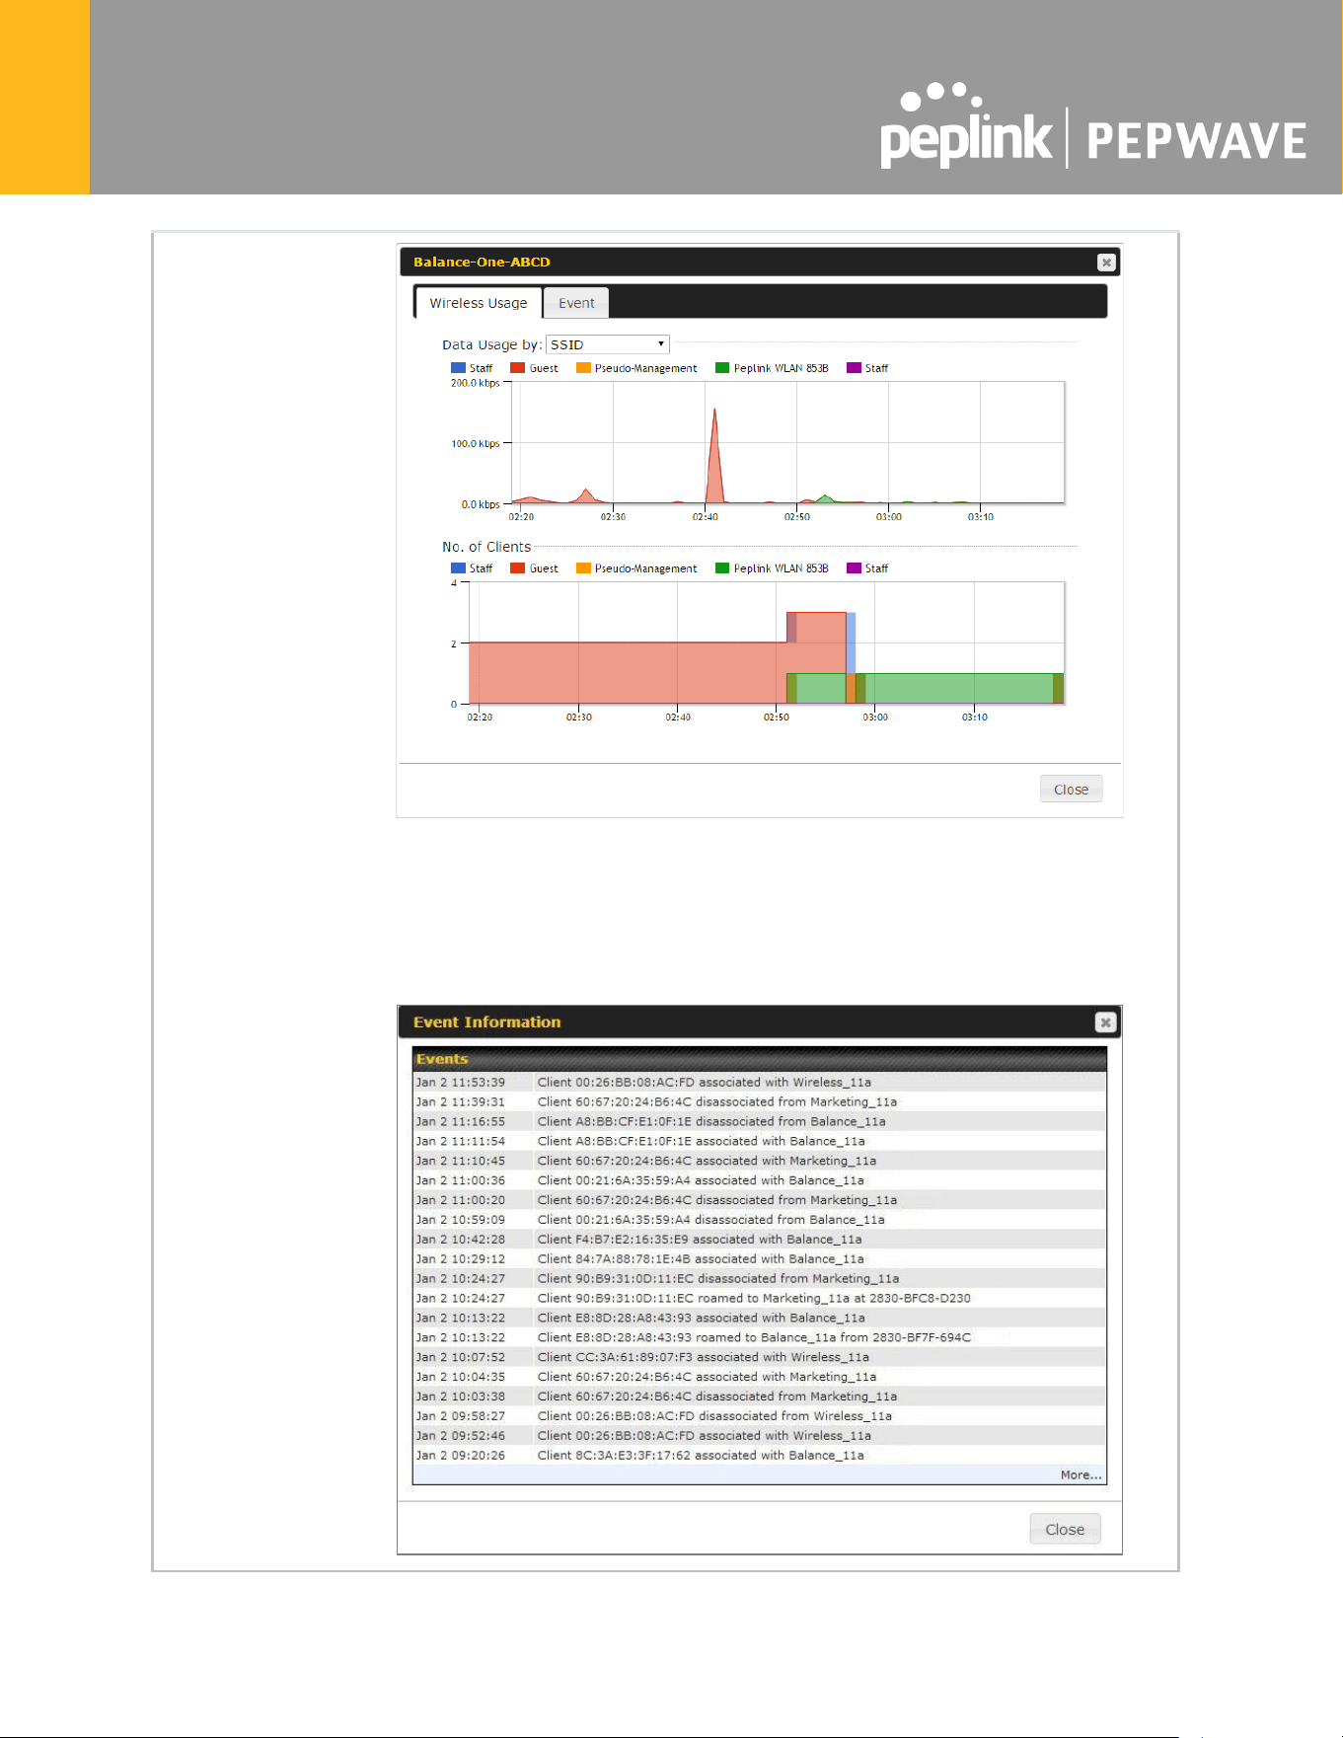This screenshot has height=1738, width=1343.
Task: Select the Jan 2 09:20:26 event row
Action: click(x=759, y=1456)
